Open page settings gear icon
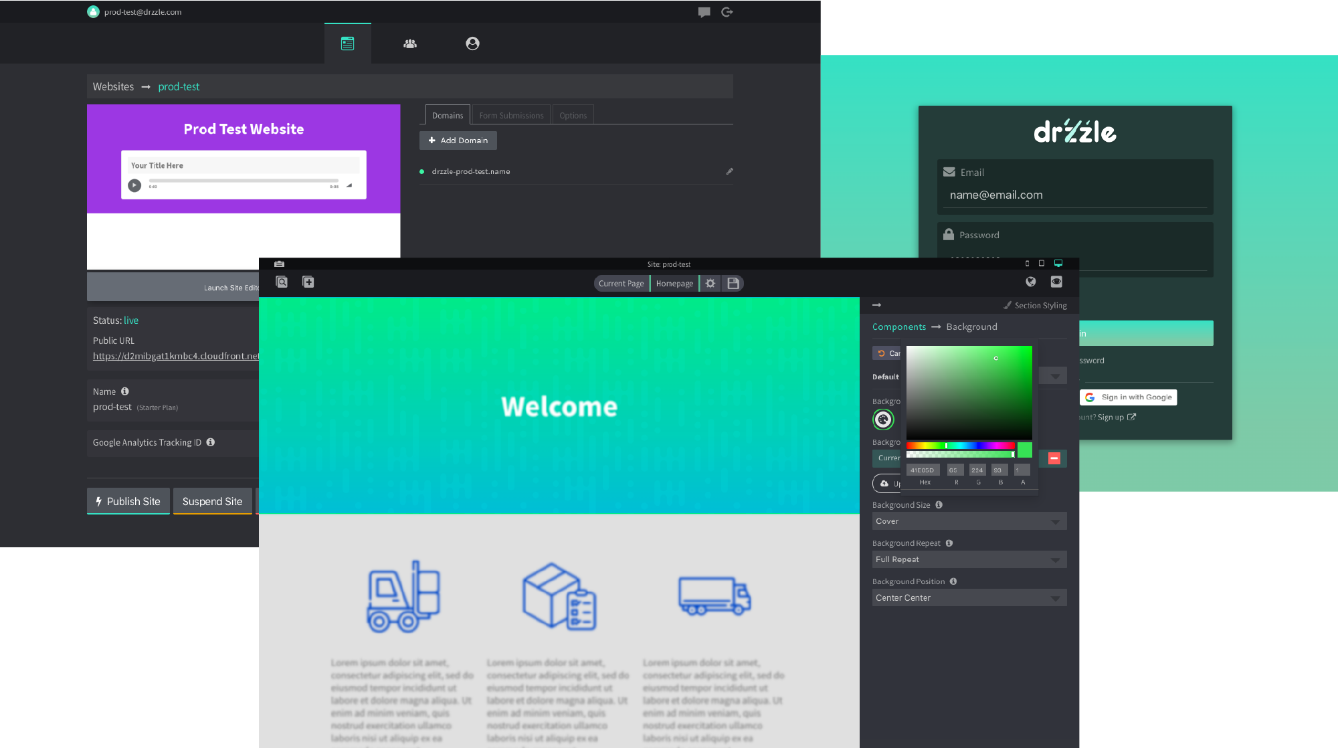 click(710, 284)
